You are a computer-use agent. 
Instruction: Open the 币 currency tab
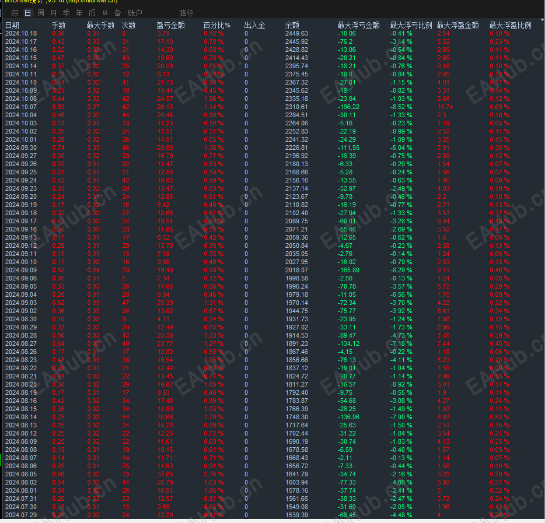(92, 13)
